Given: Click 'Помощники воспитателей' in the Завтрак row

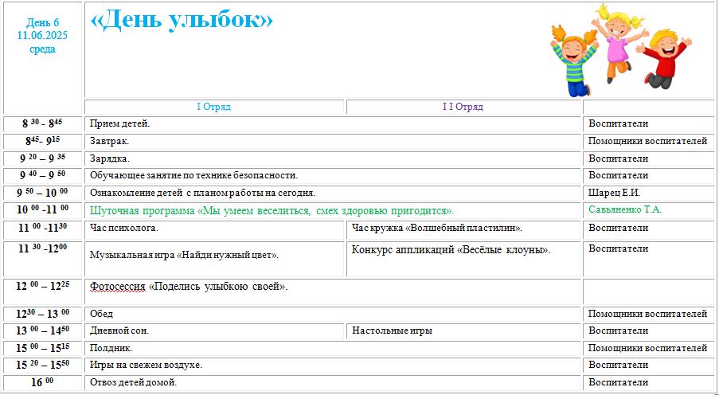Looking at the screenshot, I should coord(647,141).
